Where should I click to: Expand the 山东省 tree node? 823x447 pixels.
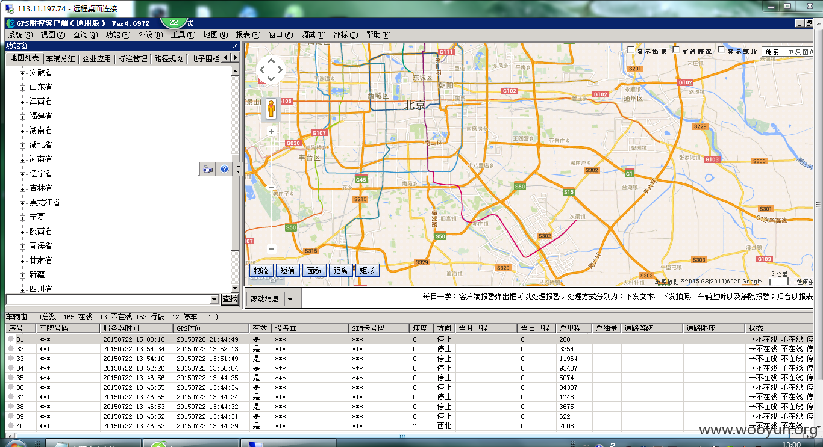pos(23,88)
